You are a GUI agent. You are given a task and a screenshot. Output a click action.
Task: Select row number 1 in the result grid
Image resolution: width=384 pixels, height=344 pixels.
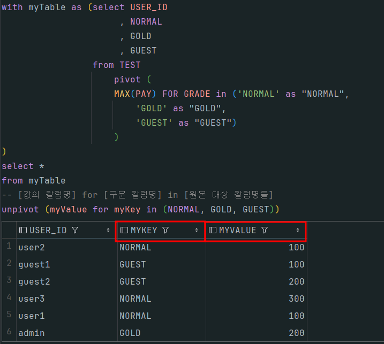(x=9, y=246)
